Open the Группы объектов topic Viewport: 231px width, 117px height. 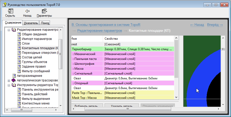(35, 62)
